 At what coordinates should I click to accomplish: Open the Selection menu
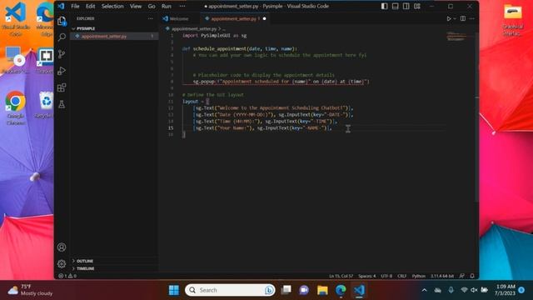coord(112,6)
